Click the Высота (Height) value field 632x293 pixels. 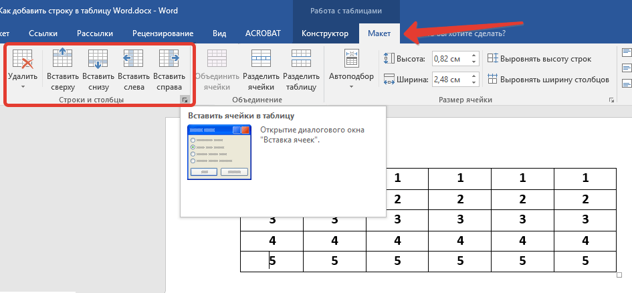point(448,59)
